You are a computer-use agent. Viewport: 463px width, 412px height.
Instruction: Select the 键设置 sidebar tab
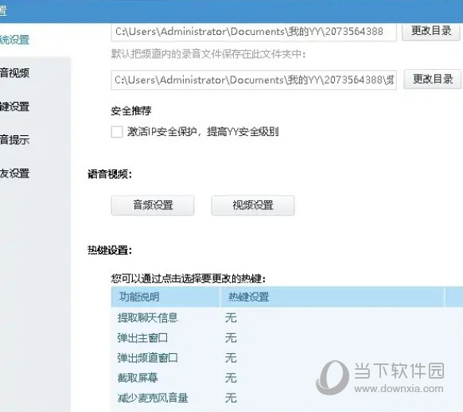(x=15, y=107)
